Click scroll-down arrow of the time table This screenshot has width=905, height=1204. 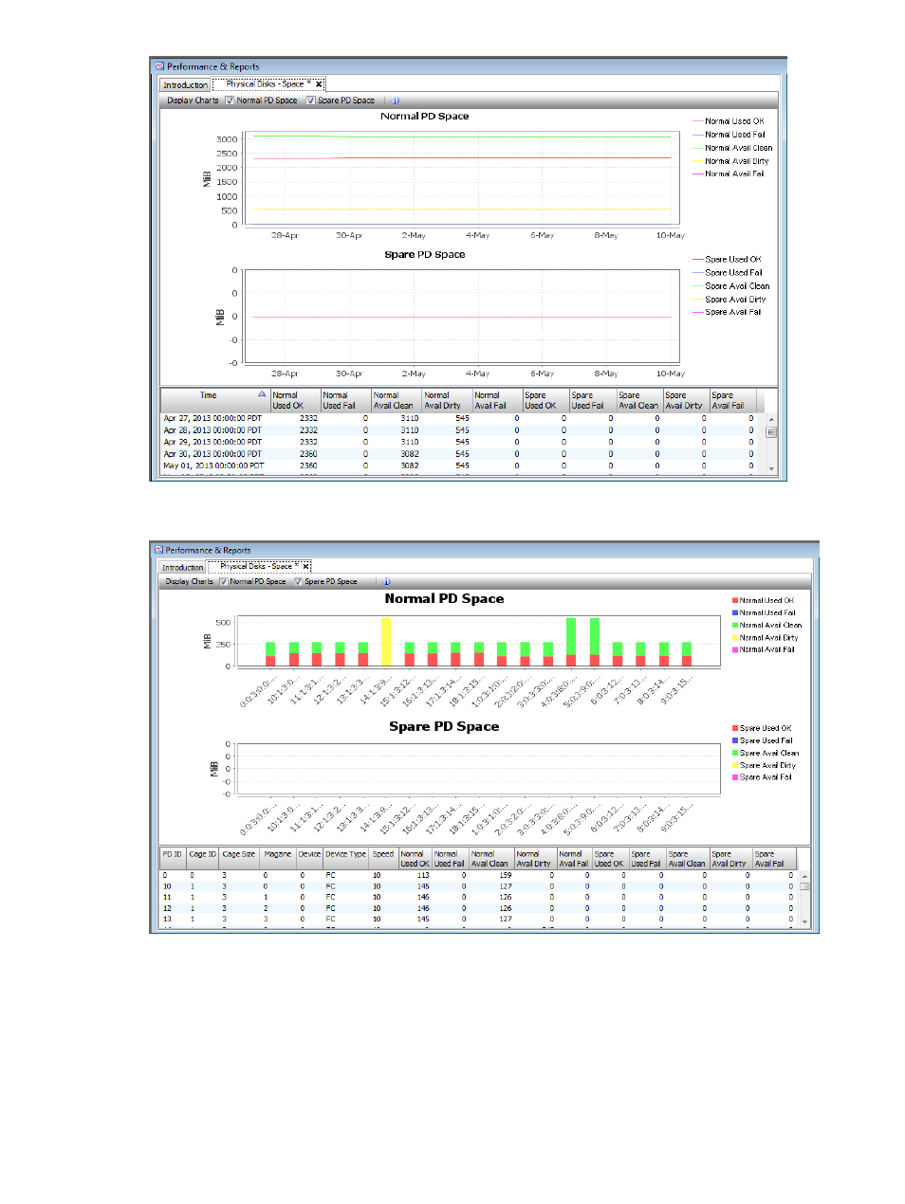click(x=771, y=468)
